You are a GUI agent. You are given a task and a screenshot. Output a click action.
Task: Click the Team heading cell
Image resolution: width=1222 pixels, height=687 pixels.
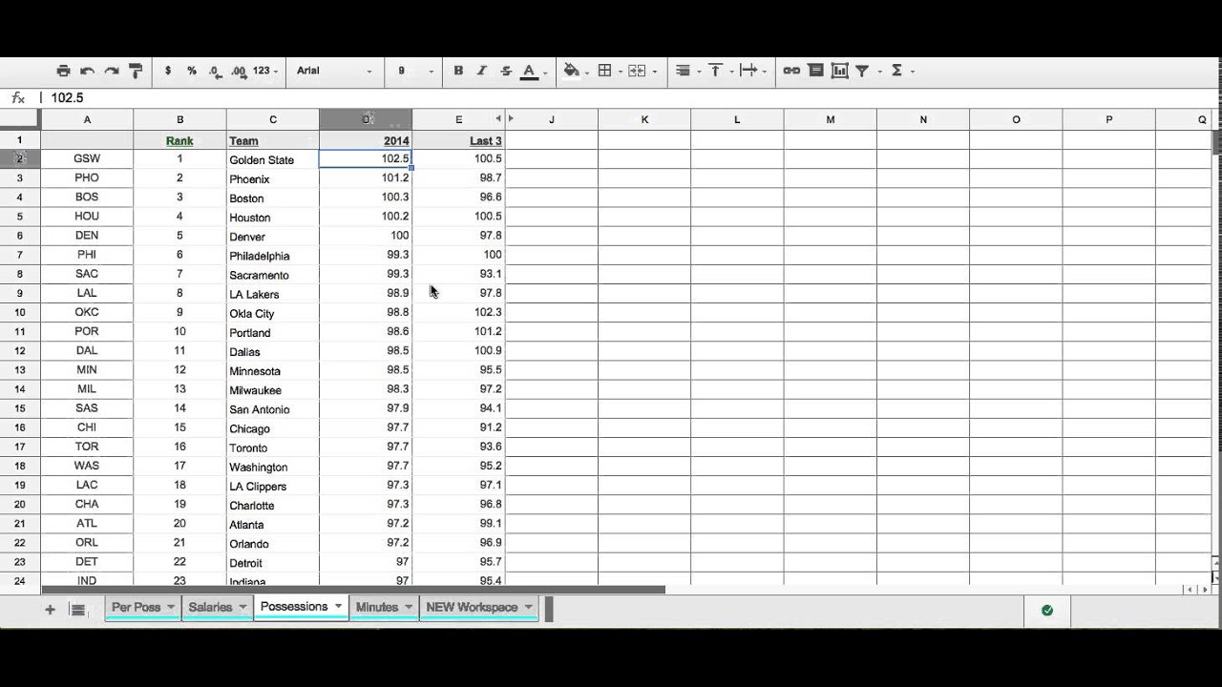click(x=272, y=140)
